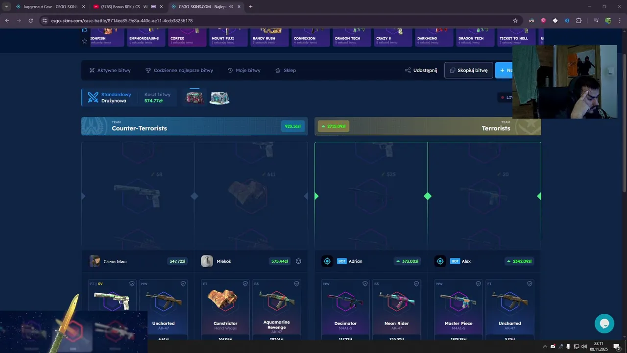Open Aktywne bitwy section
This screenshot has height=353, width=627.
(110, 70)
